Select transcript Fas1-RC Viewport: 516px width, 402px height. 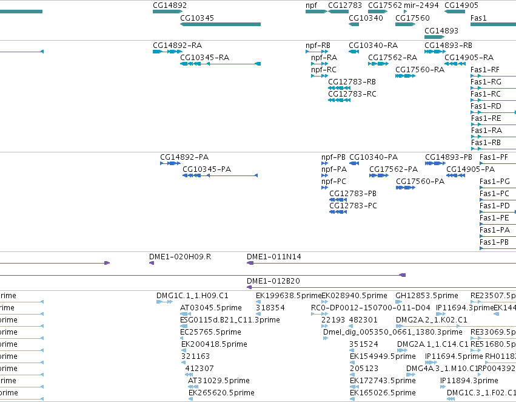(x=494, y=100)
